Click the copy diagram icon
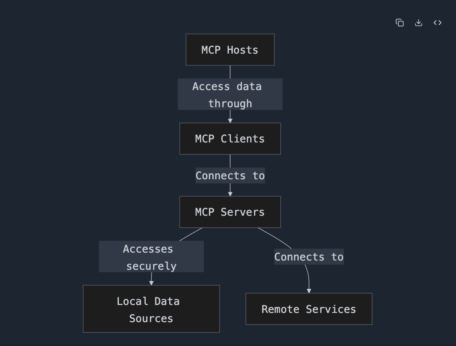The height and width of the screenshot is (346, 456). click(400, 23)
